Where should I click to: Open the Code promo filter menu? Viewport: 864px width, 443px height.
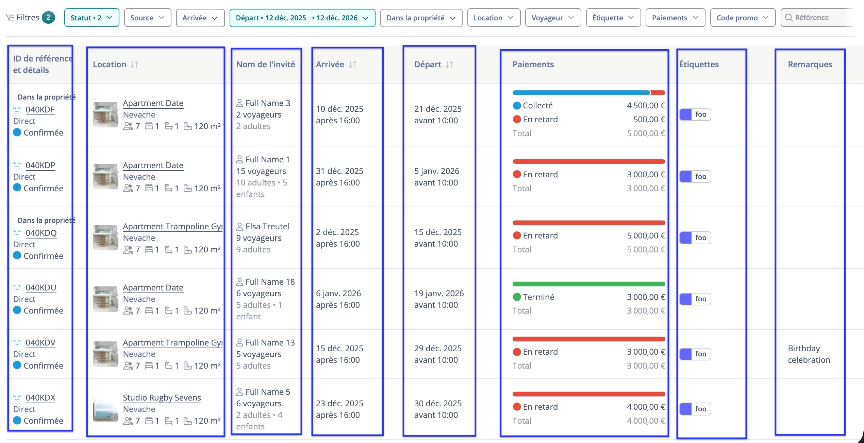742,18
